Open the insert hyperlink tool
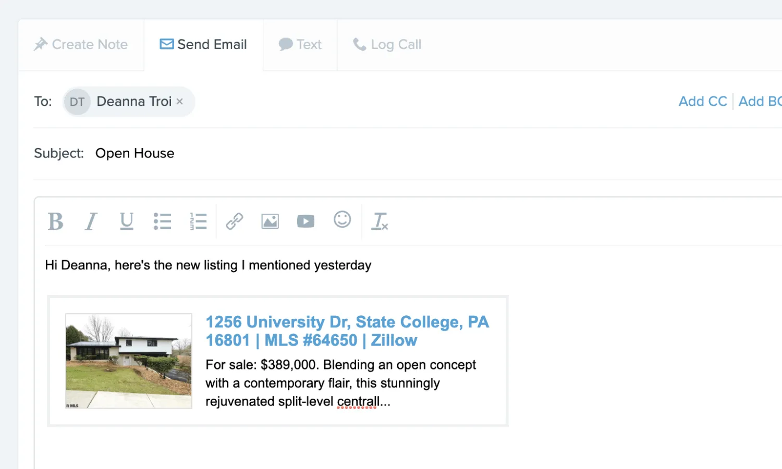This screenshot has width=782, height=469. click(x=234, y=221)
